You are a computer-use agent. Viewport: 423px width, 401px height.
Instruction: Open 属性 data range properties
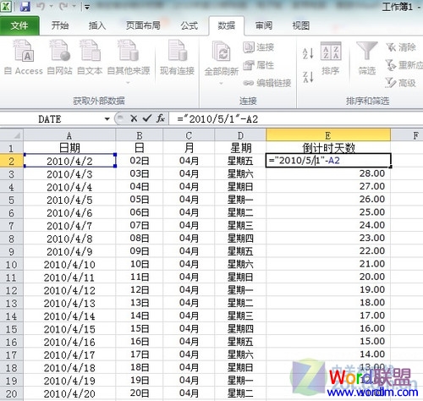259,65
